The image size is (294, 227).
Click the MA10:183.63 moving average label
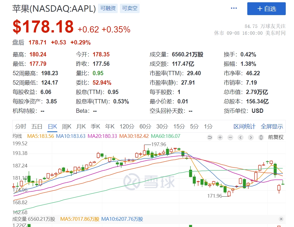[x=71, y=136]
